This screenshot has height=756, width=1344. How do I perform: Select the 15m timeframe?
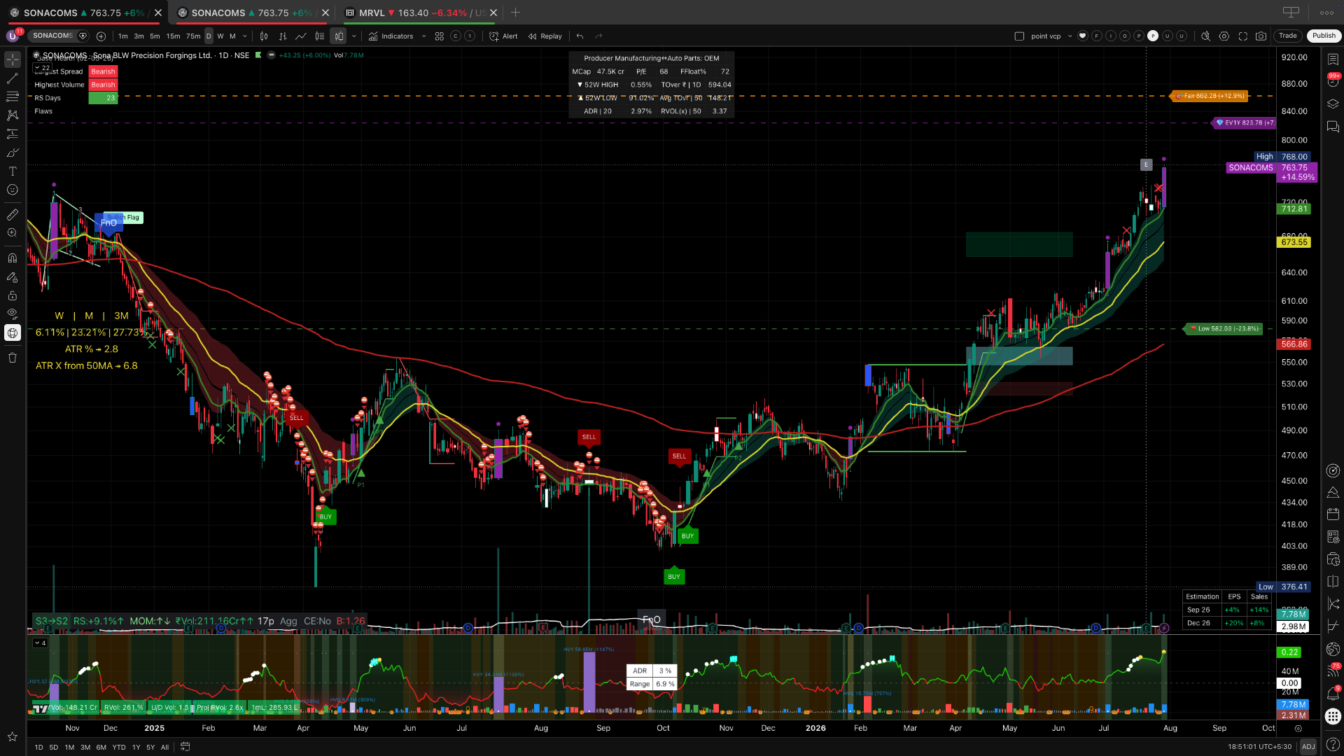pos(173,36)
